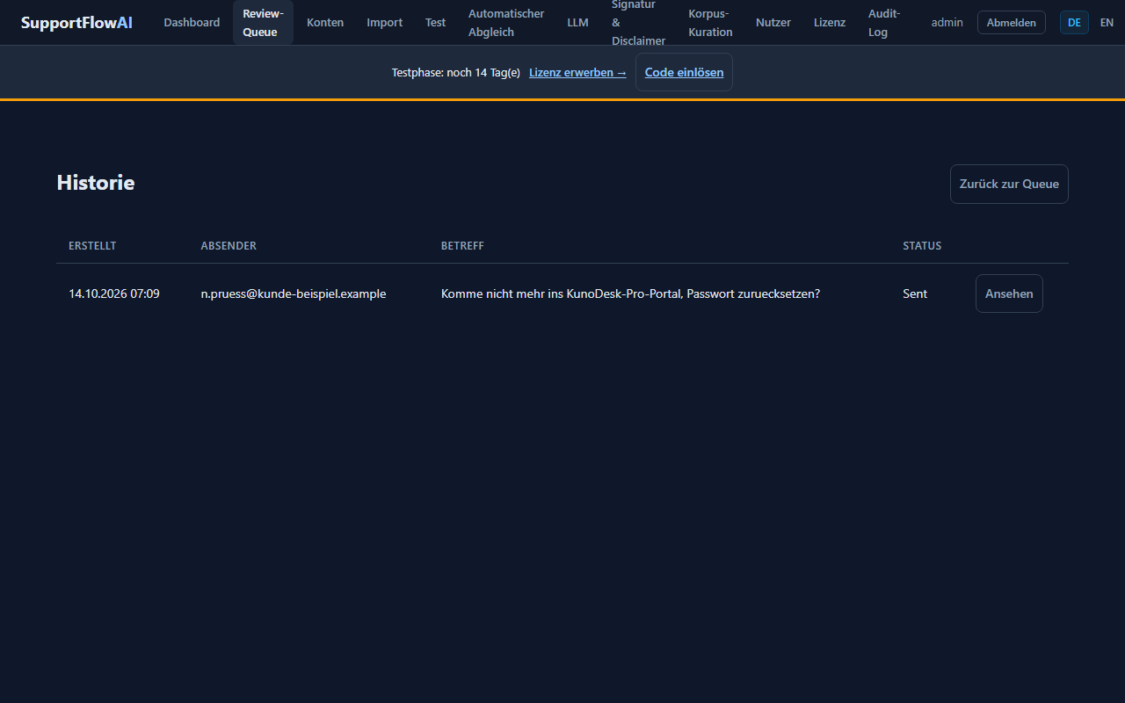Navigate to Import
The width and height of the screenshot is (1125, 703).
[x=385, y=23]
